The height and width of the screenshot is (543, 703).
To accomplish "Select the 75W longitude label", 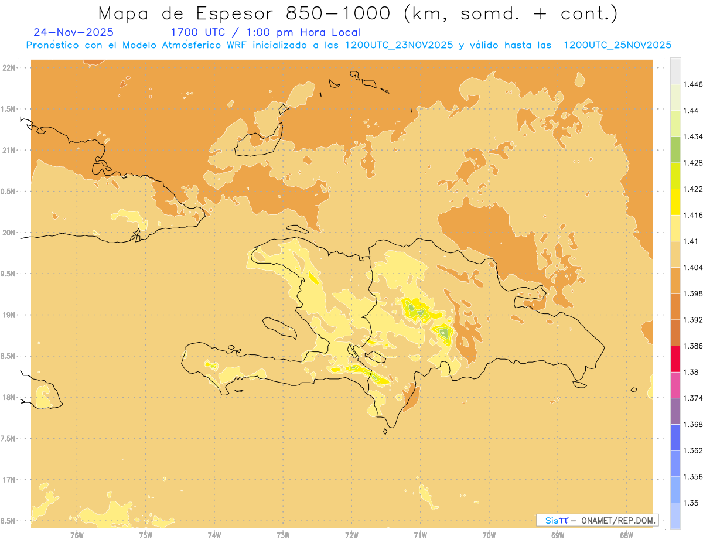I will pyautogui.click(x=145, y=536).
